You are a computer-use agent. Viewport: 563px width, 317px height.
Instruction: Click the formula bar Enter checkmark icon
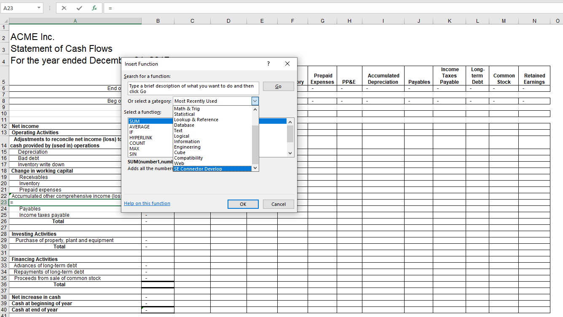(x=79, y=8)
